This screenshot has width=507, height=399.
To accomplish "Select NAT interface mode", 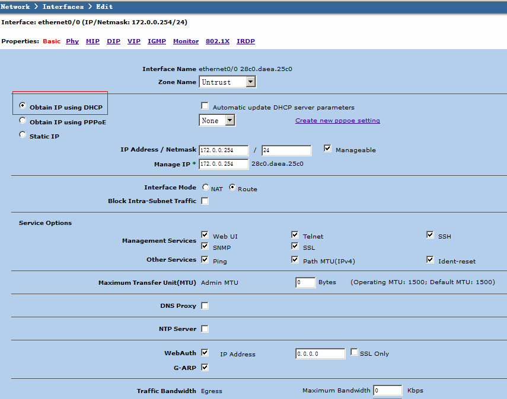I will [x=206, y=188].
